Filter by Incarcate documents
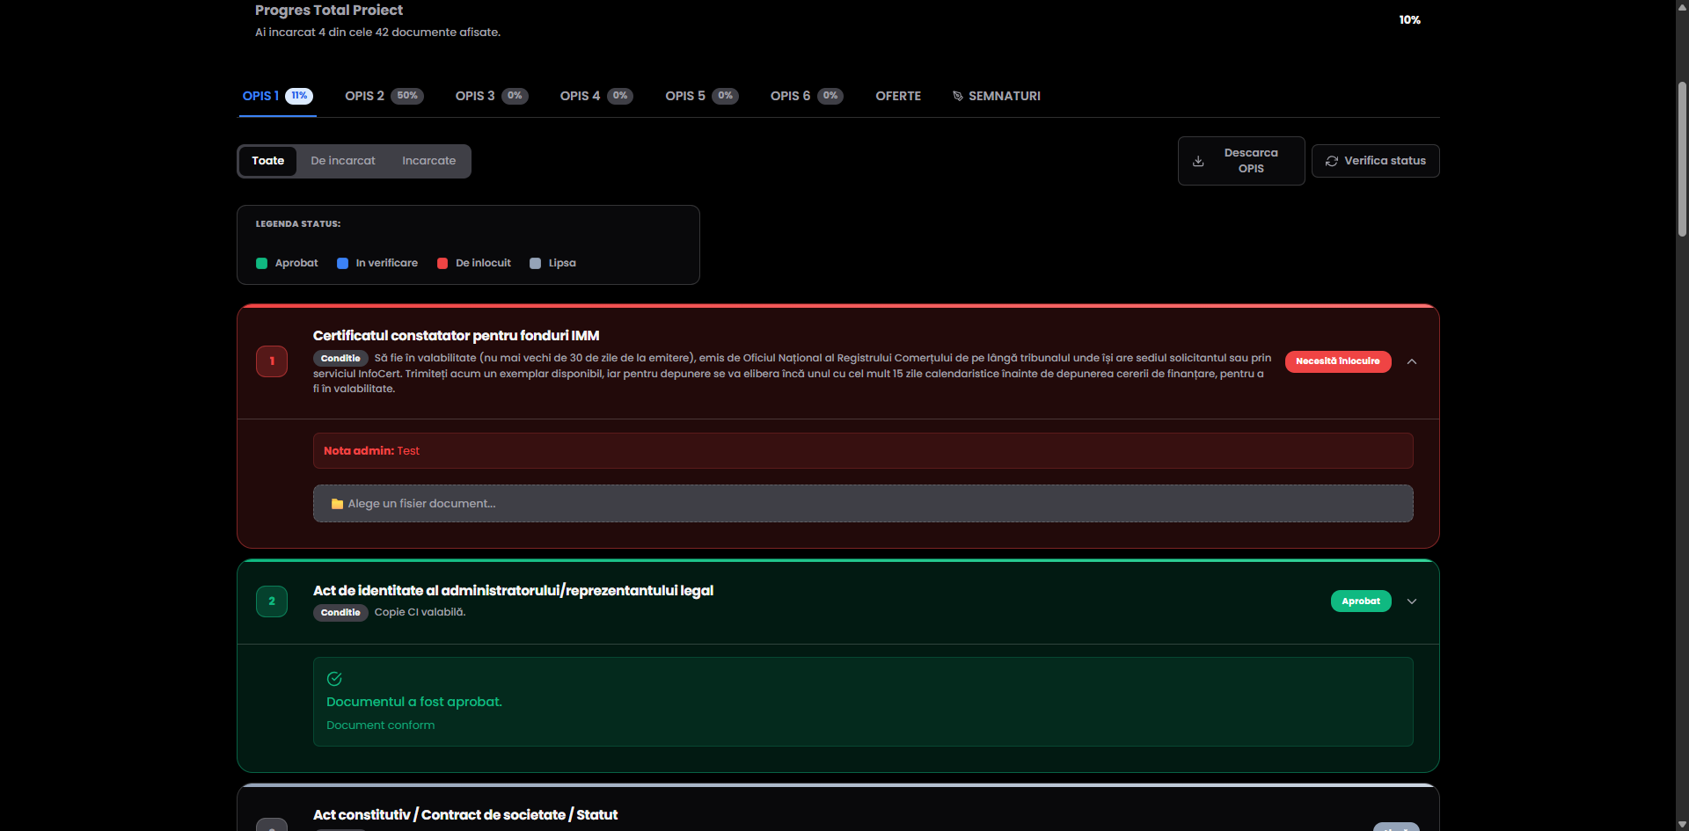Viewport: 1689px width, 831px height. [429, 161]
